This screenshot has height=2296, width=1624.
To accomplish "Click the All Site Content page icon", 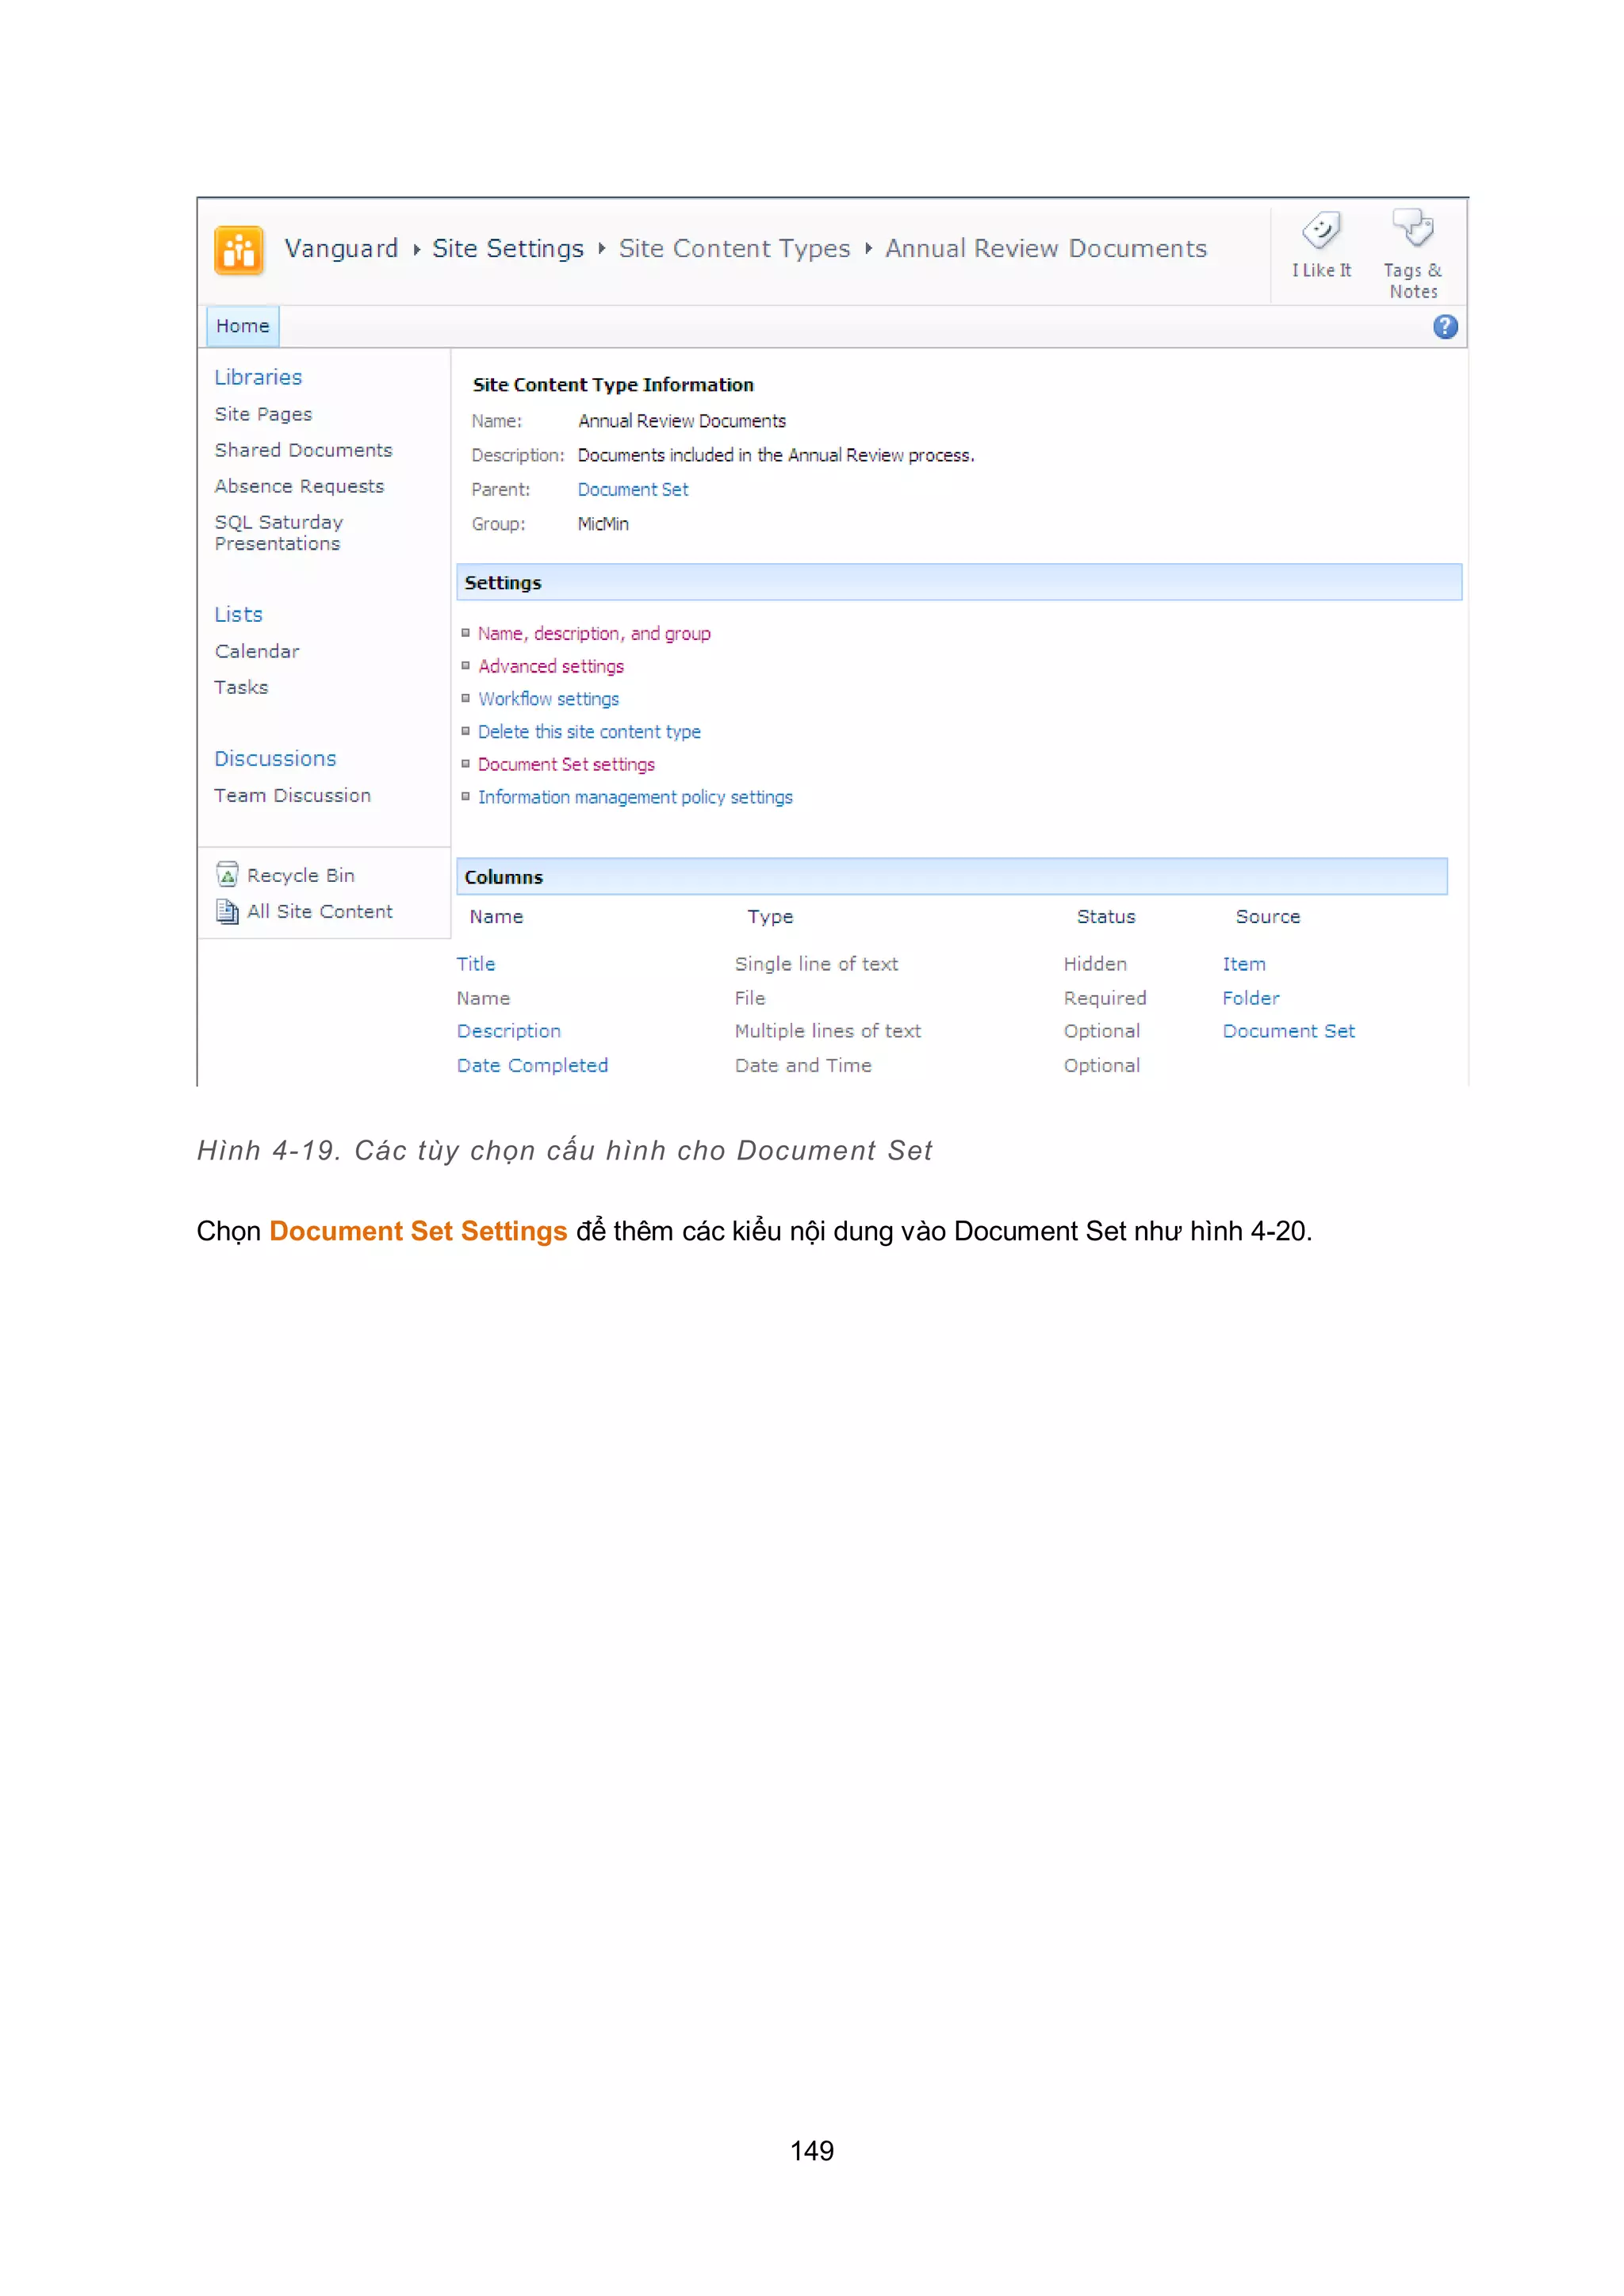I will click(228, 911).
